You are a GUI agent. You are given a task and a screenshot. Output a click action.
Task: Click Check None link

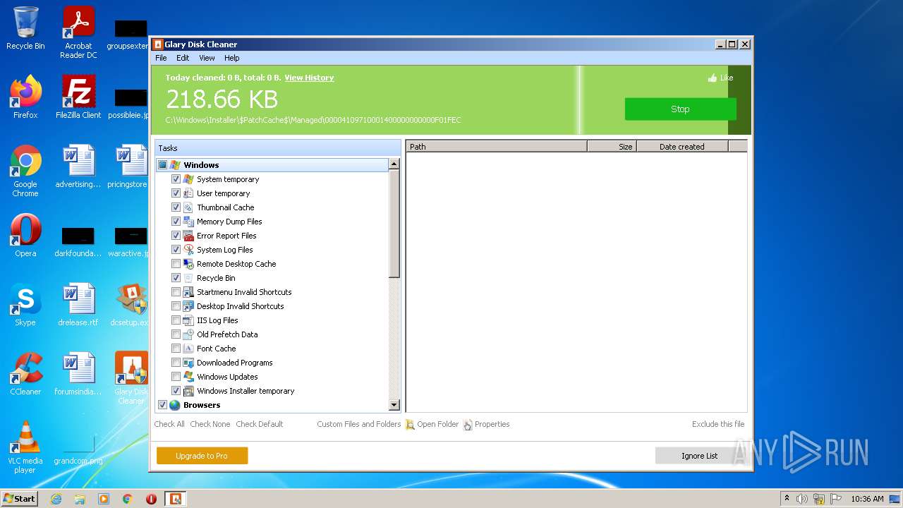coord(210,424)
